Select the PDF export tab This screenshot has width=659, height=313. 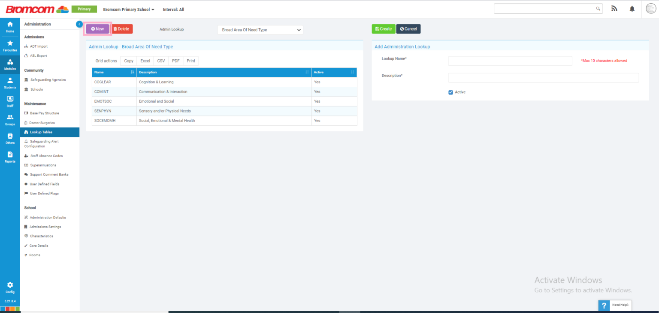(x=175, y=61)
